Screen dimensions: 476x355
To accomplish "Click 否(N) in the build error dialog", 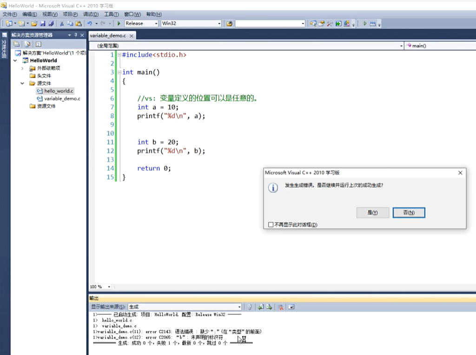I will (x=409, y=213).
